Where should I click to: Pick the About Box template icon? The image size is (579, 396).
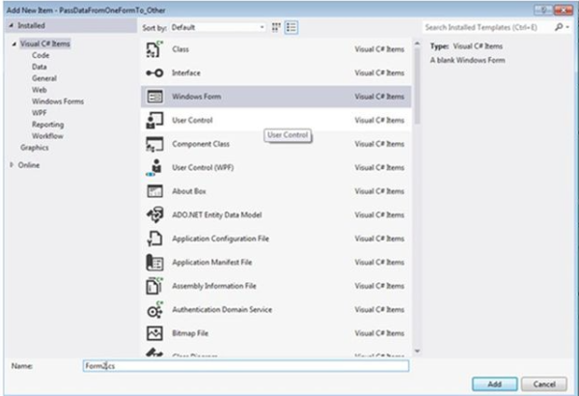[x=154, y=191]
